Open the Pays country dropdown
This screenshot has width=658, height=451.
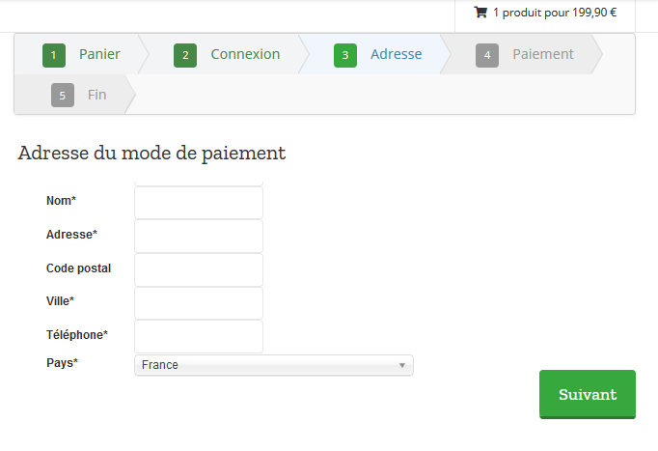tap(273, 365)
